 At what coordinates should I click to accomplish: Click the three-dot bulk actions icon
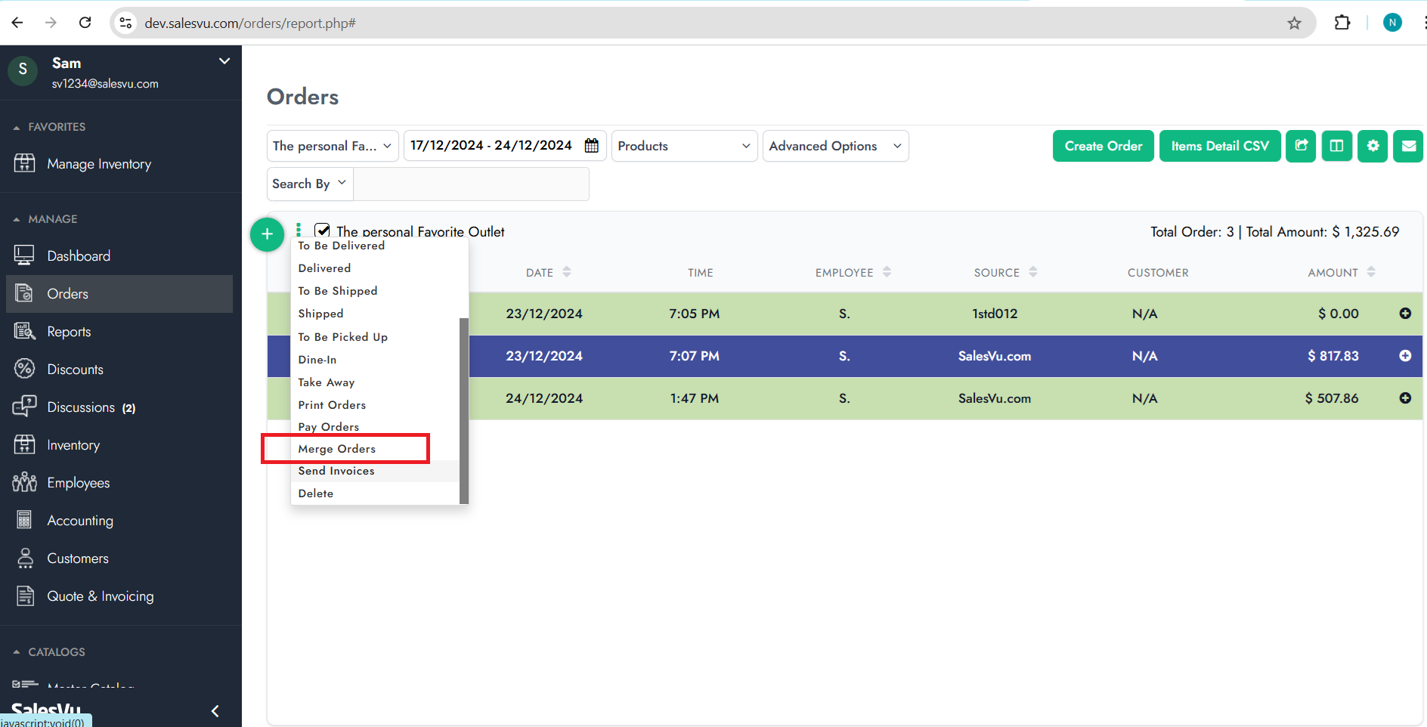point(299,230)
